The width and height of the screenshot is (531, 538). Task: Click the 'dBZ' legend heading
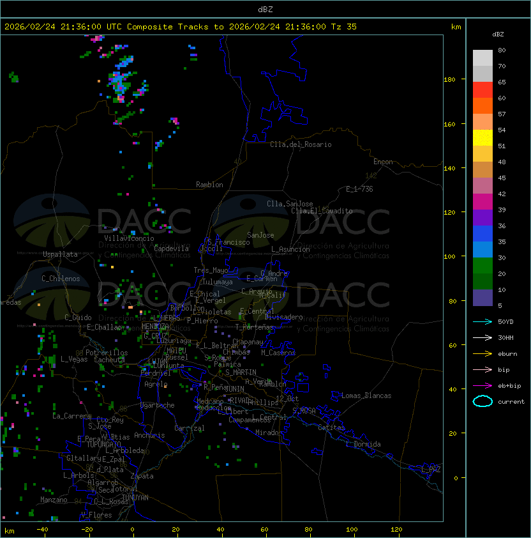tap(498, 35)
